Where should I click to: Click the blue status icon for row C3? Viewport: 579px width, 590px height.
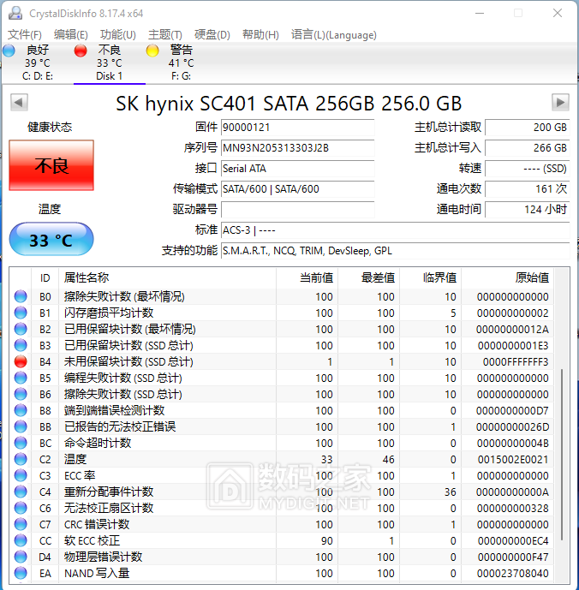pyautogui.click(x=21, y=475)
